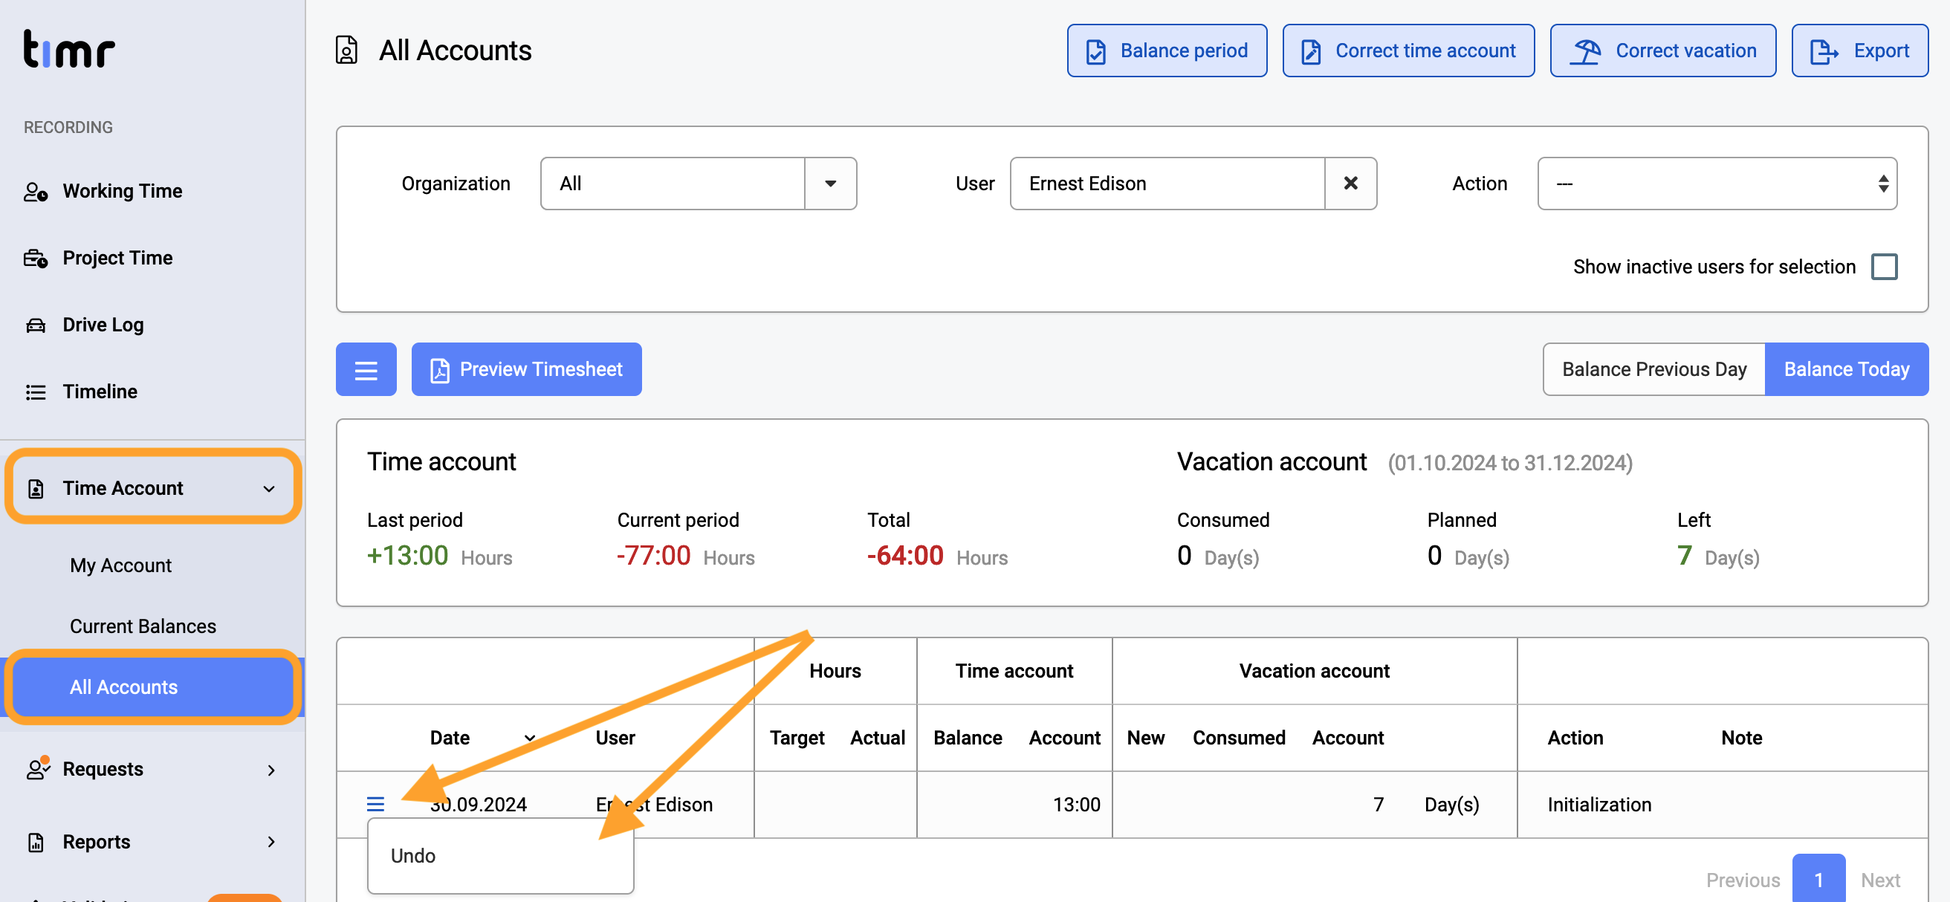Click the timr logo

[69, 49]
